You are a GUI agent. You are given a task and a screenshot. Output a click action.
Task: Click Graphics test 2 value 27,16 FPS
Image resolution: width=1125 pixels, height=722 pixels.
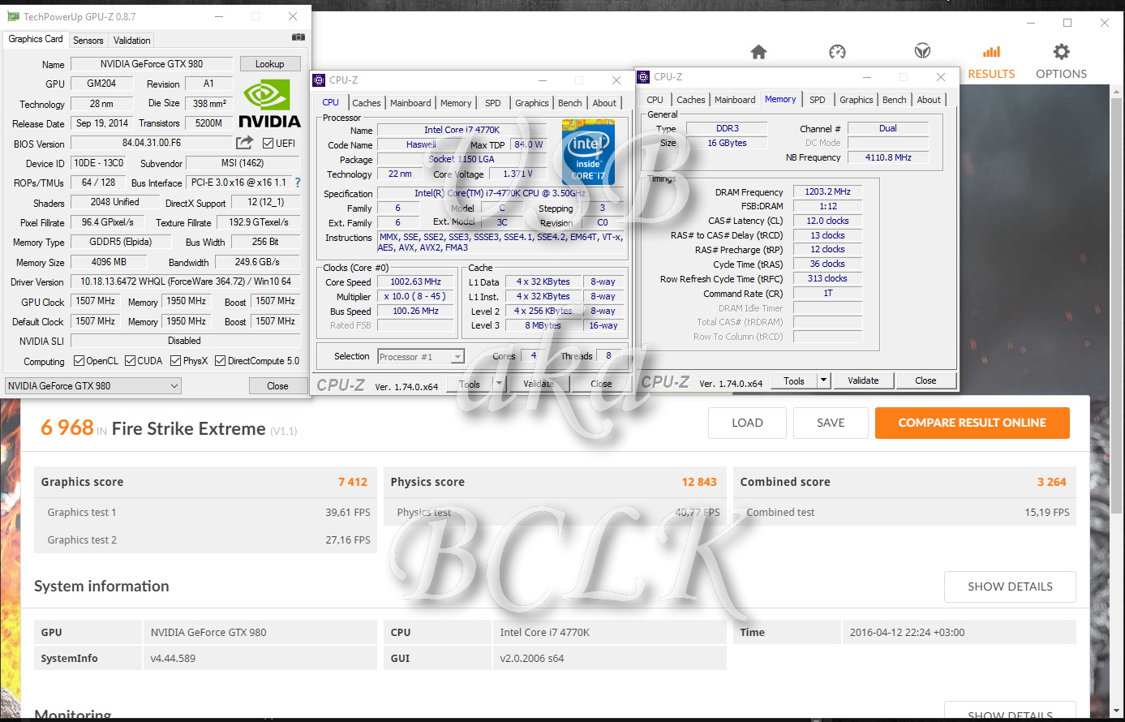point(348,540)
